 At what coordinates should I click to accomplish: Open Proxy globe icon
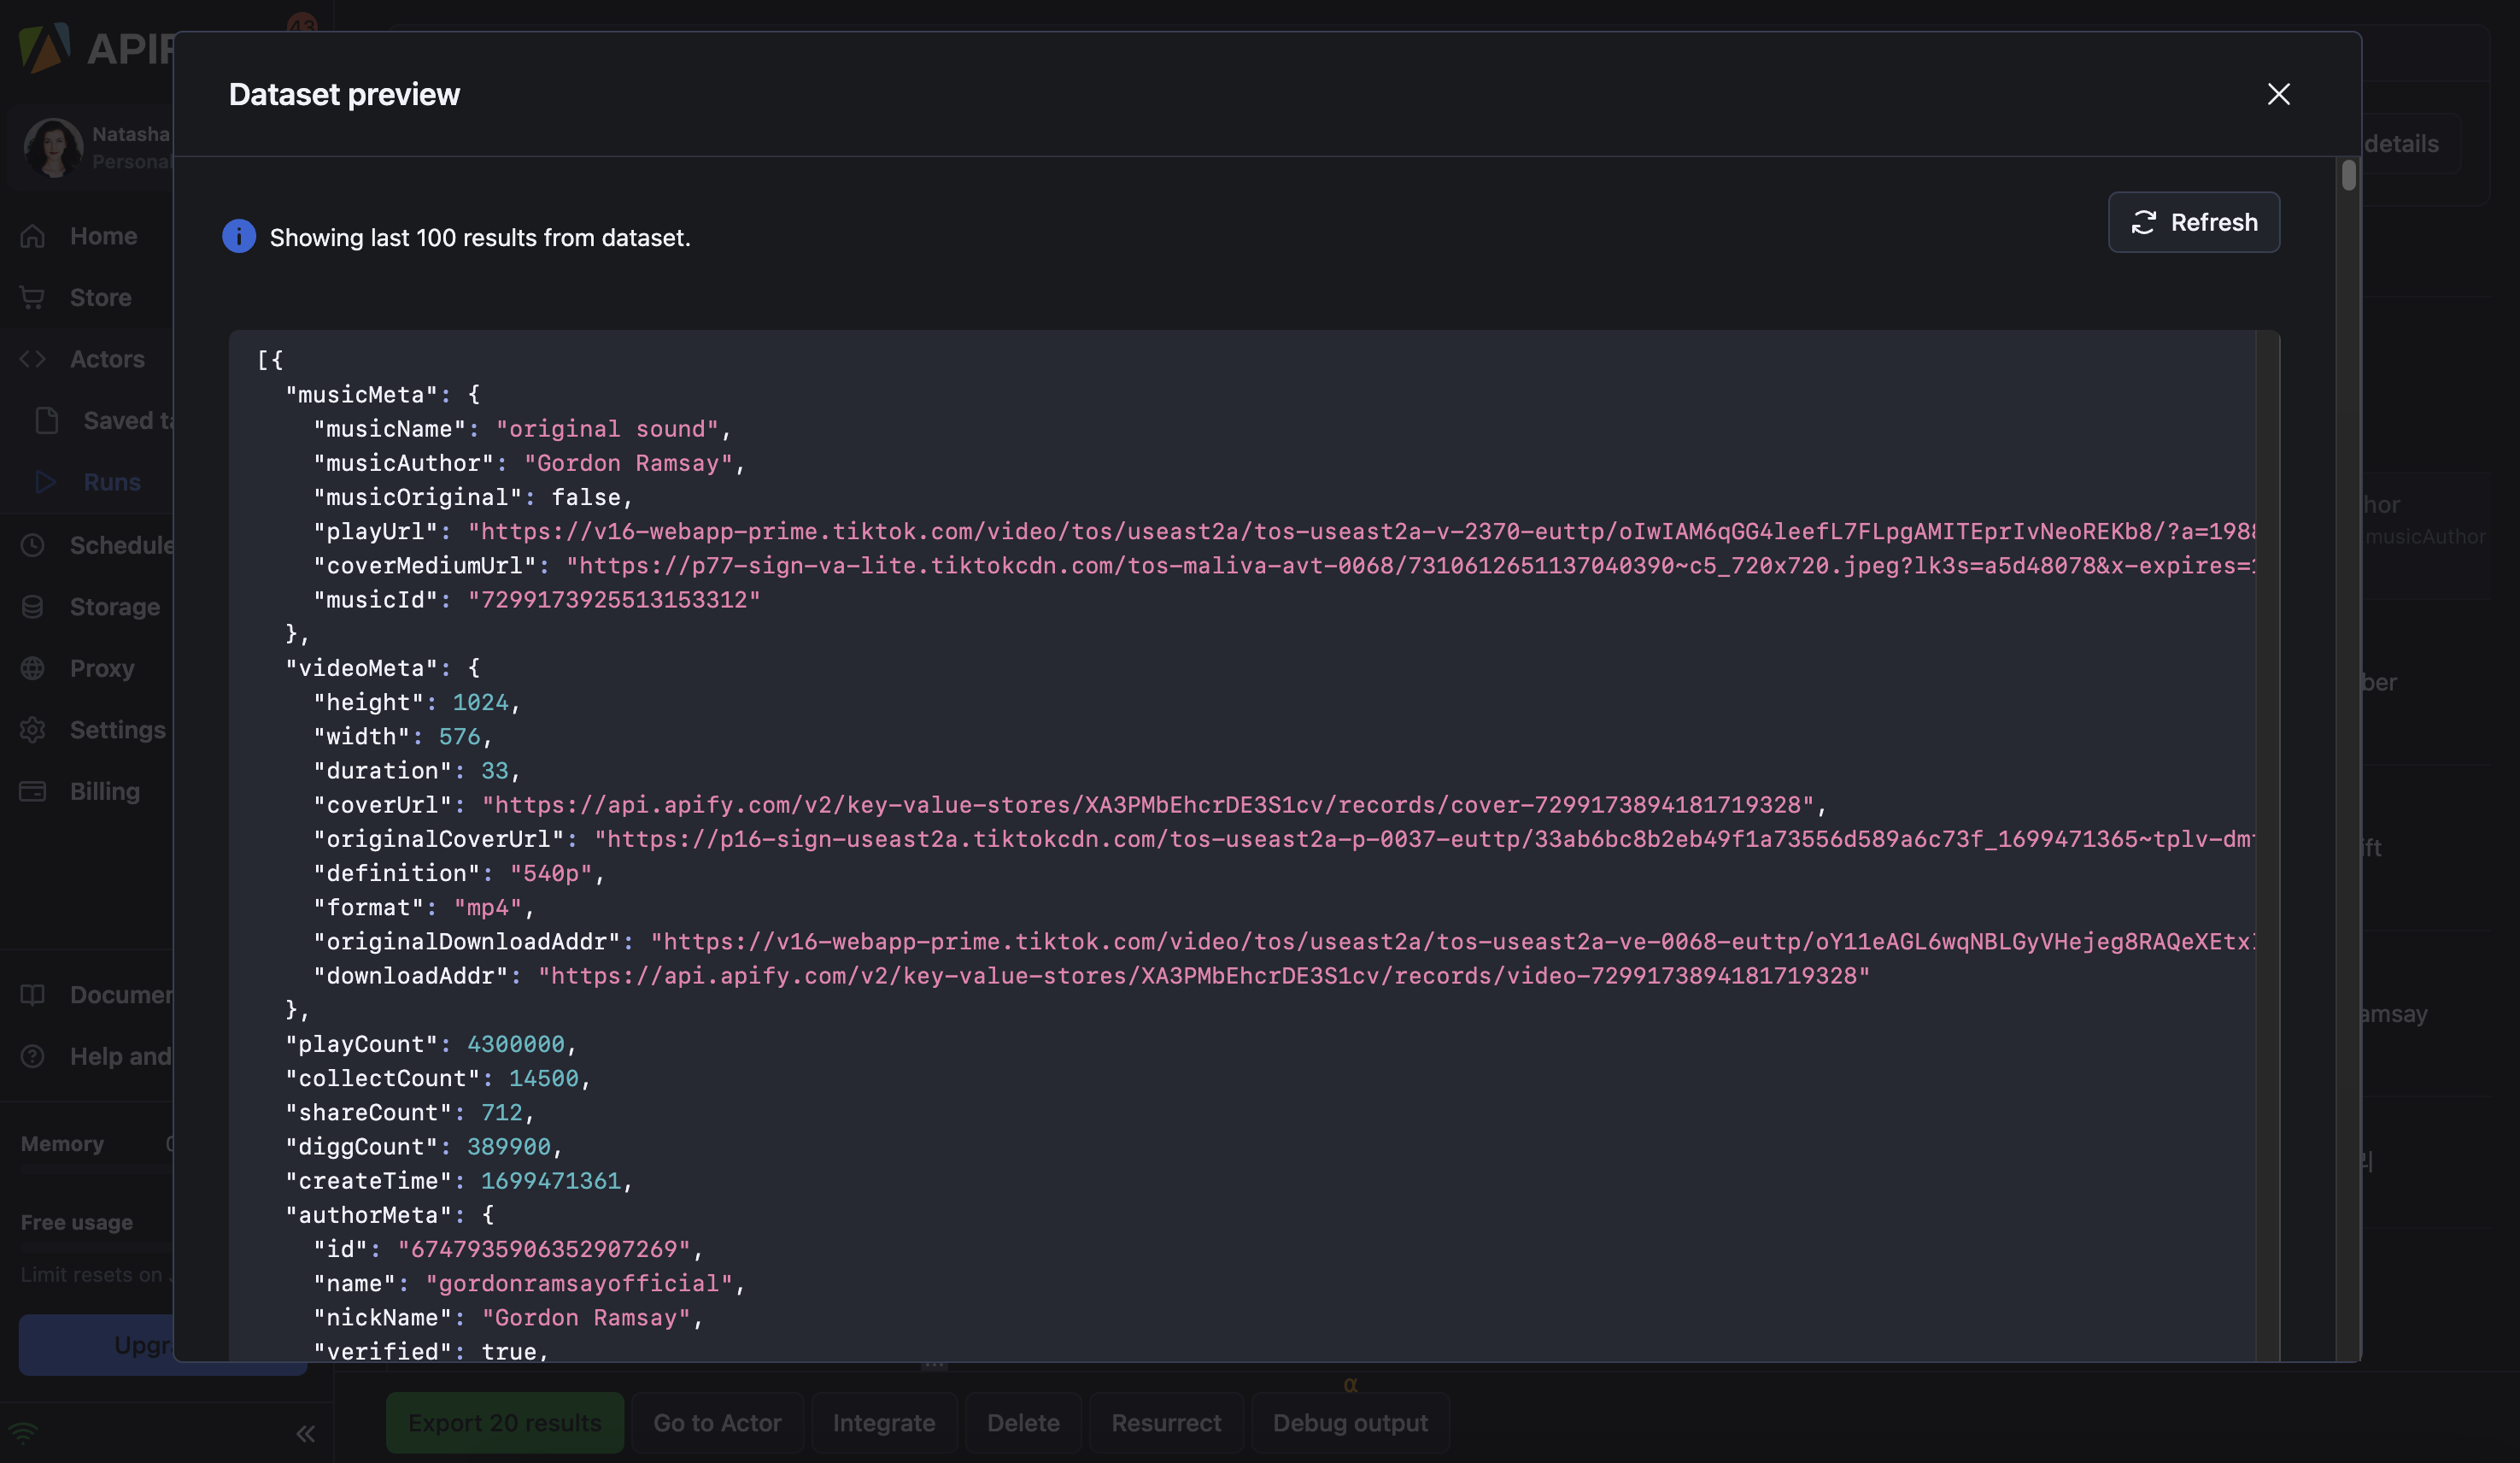pyautogui.click(x=33, y=668)
